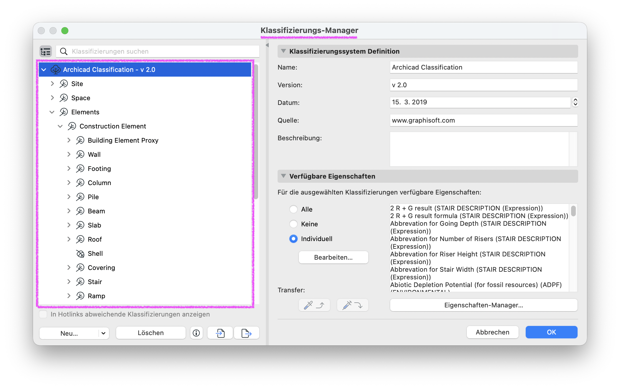Click the Archicad Classification tree system icon

(55, 70)
